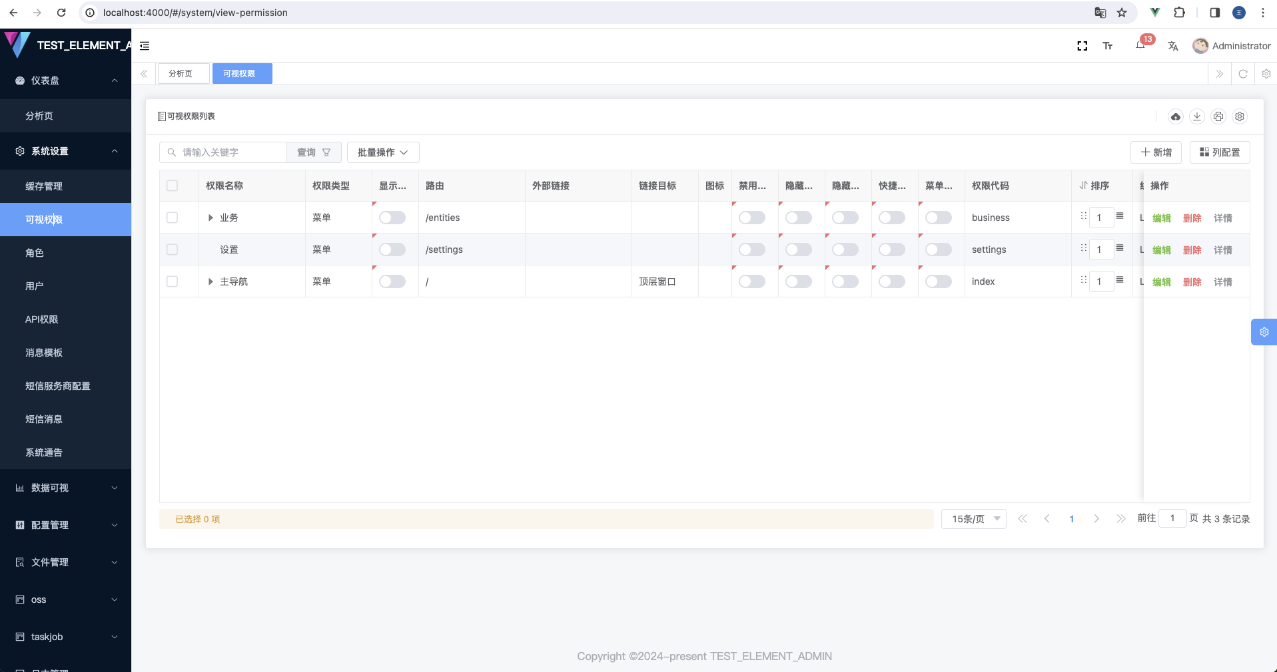
Task: Click the print icon in table toolbar
Action: pyautogui.click(x=1218, y=116)
